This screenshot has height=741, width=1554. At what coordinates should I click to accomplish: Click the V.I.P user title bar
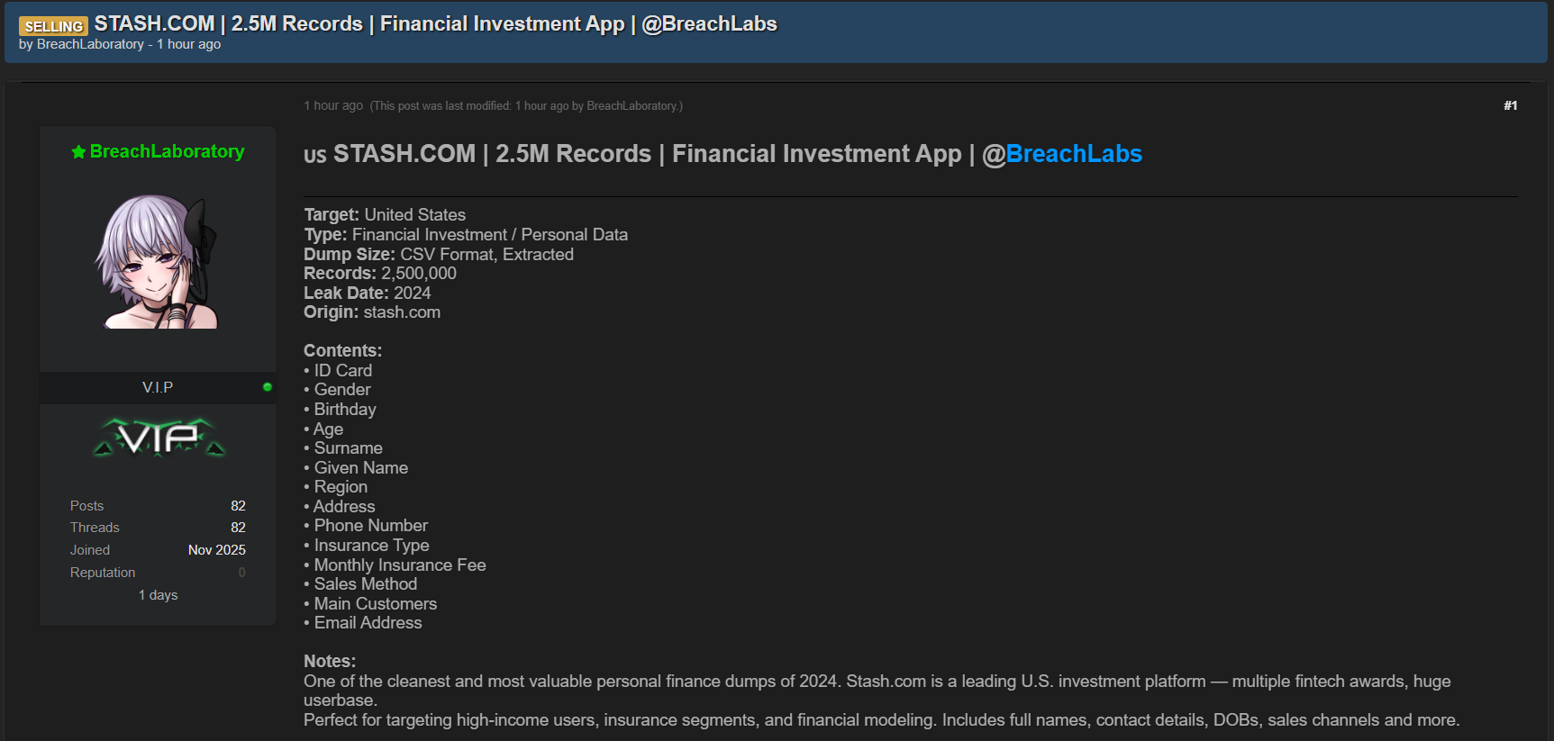coord(158,387)
